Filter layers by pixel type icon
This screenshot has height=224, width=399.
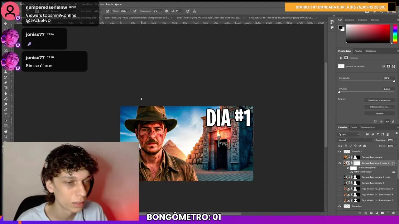pyautogui.click(x=368, y=134)
